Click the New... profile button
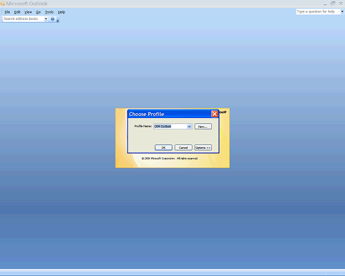The image size is (345, 276). coord(203,127)
